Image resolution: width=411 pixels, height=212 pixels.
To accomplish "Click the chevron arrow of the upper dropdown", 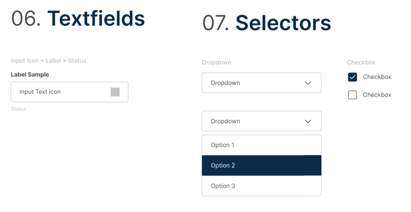I will [x=308, y=83].
